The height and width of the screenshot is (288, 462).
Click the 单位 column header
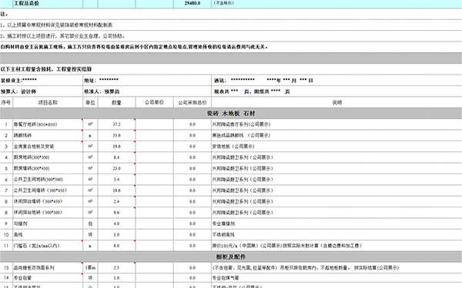click(x=90, y=102)
